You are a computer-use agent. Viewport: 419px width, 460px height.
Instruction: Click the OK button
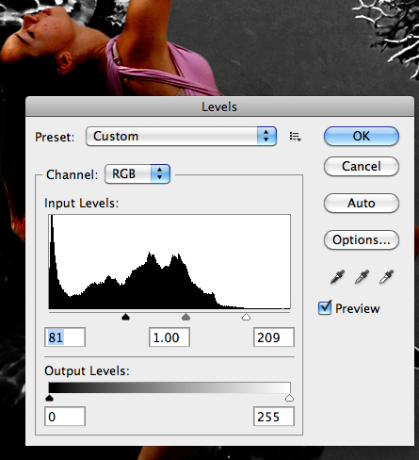tap(362, 136)
